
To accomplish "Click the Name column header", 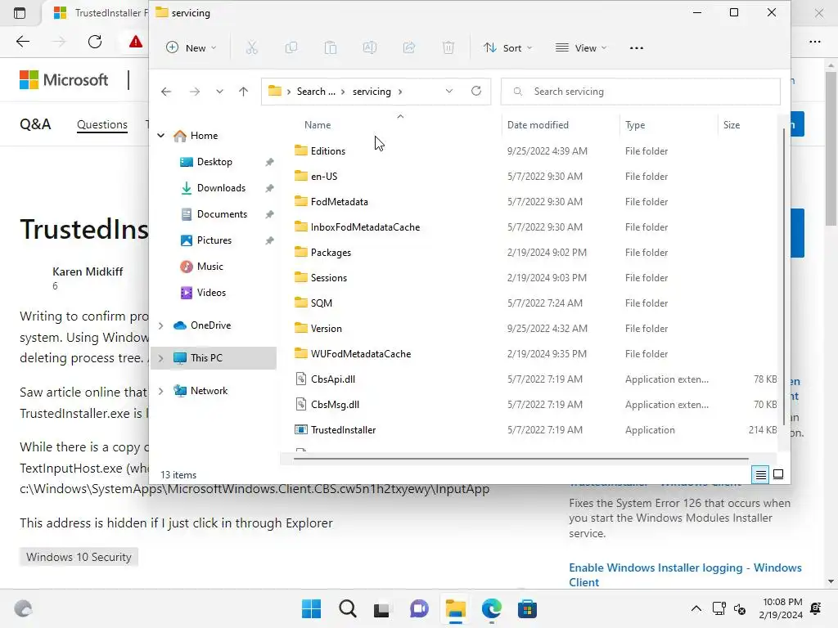I will click(x=318, y=125).
